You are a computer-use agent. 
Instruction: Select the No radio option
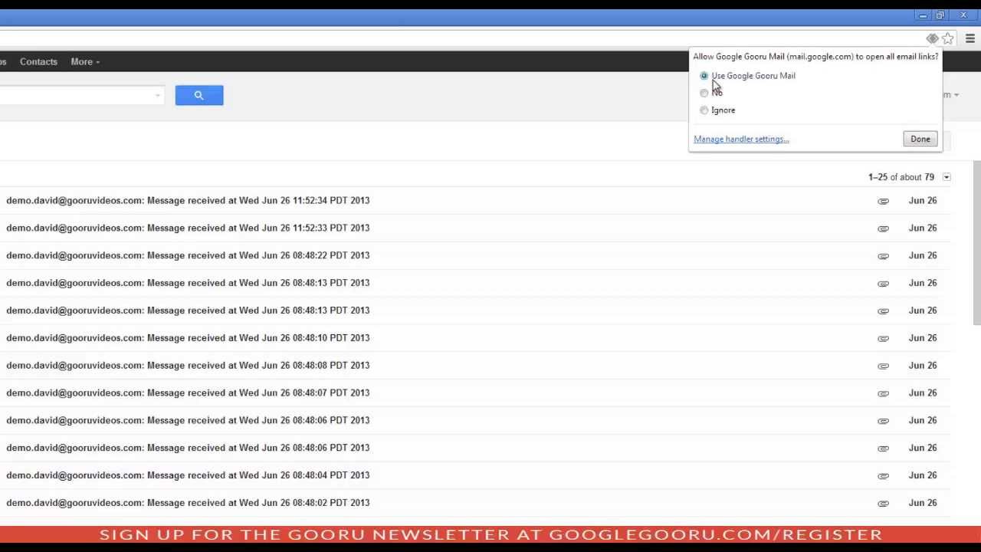pyautogui.click(x=704, y=93)
